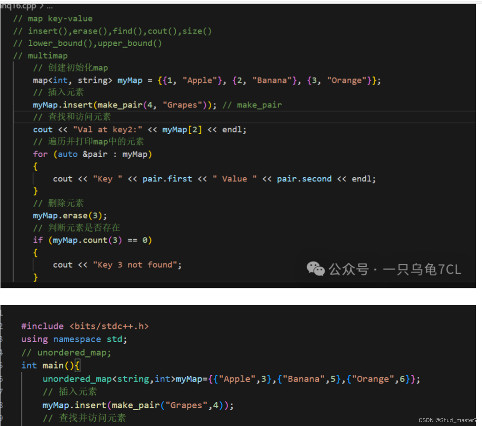482x426 pixels.
Task: Click the using namespace std; statement
Action: click(x=73, y=339)
